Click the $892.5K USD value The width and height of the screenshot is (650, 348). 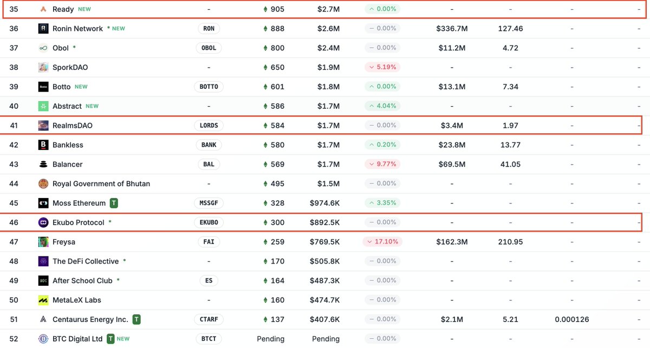coord(325,222)
